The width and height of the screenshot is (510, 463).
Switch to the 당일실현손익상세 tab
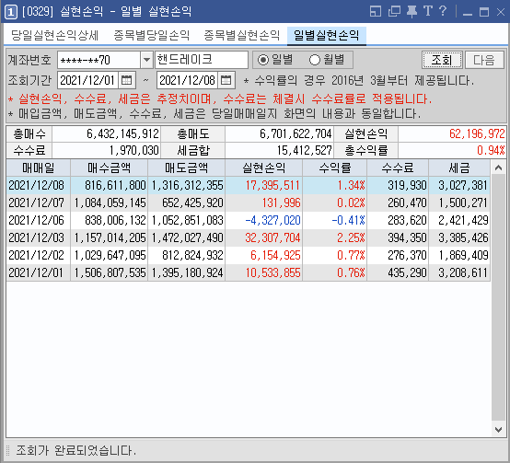[x=54, y=35]
